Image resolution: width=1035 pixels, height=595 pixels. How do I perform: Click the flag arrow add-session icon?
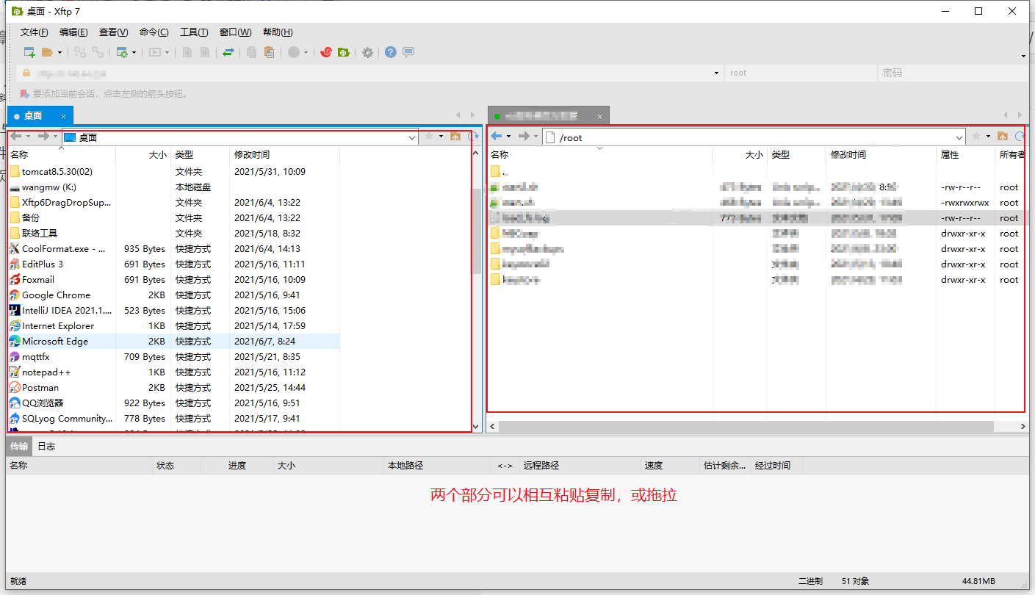pos(24,94)
